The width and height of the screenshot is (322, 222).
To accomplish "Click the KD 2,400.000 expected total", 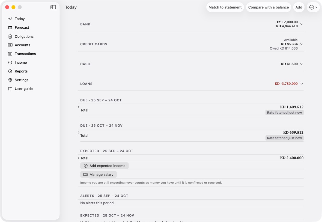I will [292, 158].
